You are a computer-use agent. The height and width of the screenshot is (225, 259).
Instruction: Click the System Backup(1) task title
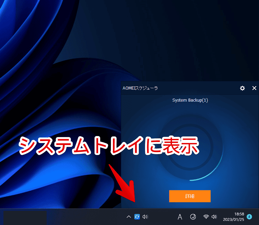pyautogui.click(x=190, y=100)
